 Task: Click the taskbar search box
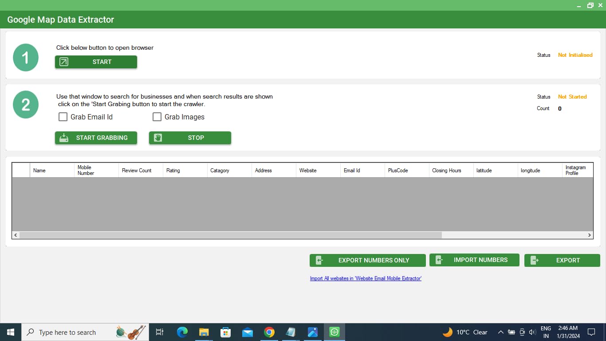[x=85, y=332]
